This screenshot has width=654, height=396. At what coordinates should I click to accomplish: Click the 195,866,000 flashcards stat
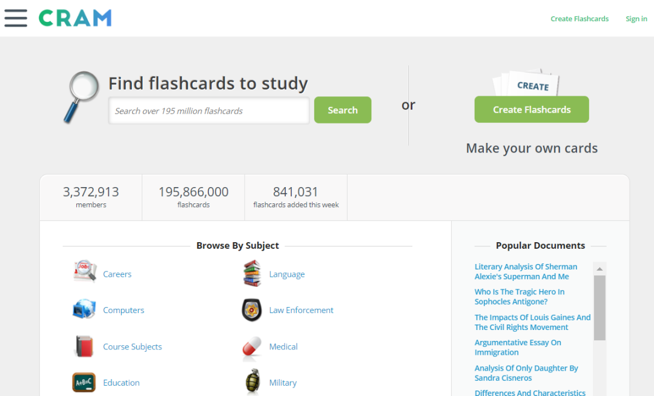click(x=194, y=197)
